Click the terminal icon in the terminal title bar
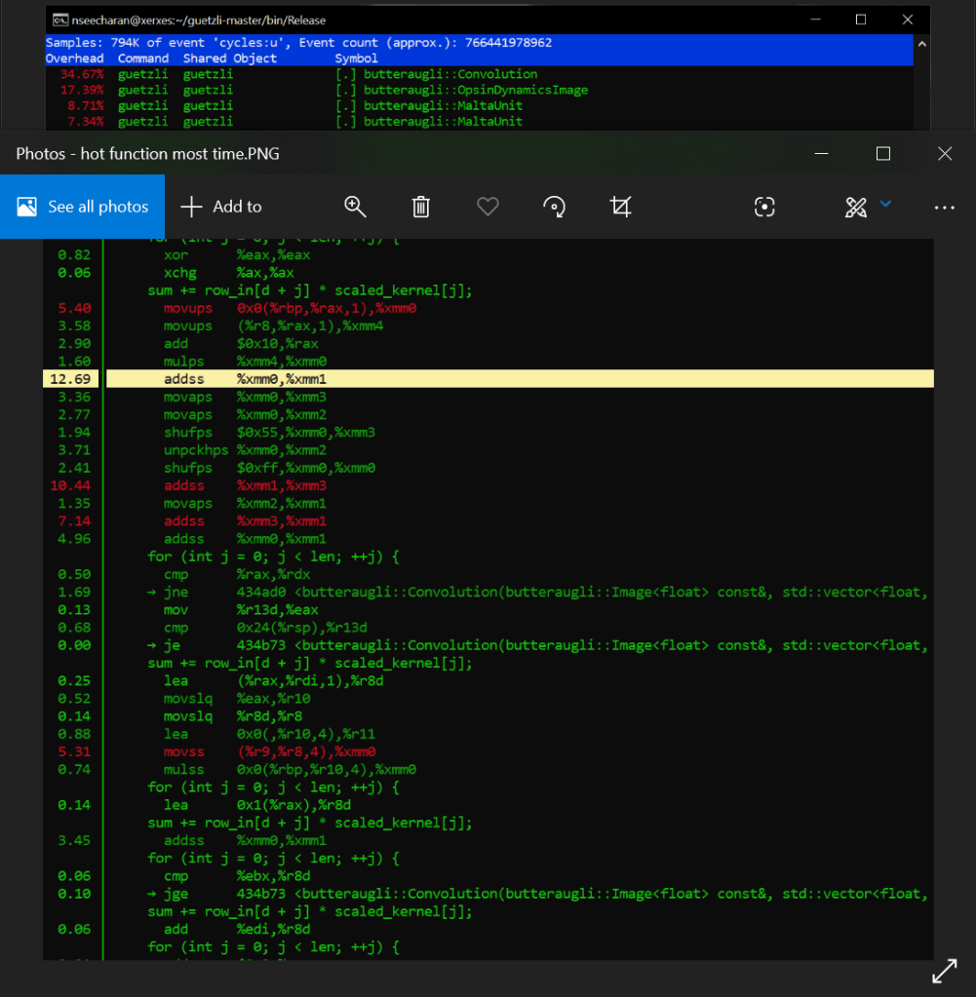The width and height of the screenshot is (976, 997). click(x=59, y=20)
